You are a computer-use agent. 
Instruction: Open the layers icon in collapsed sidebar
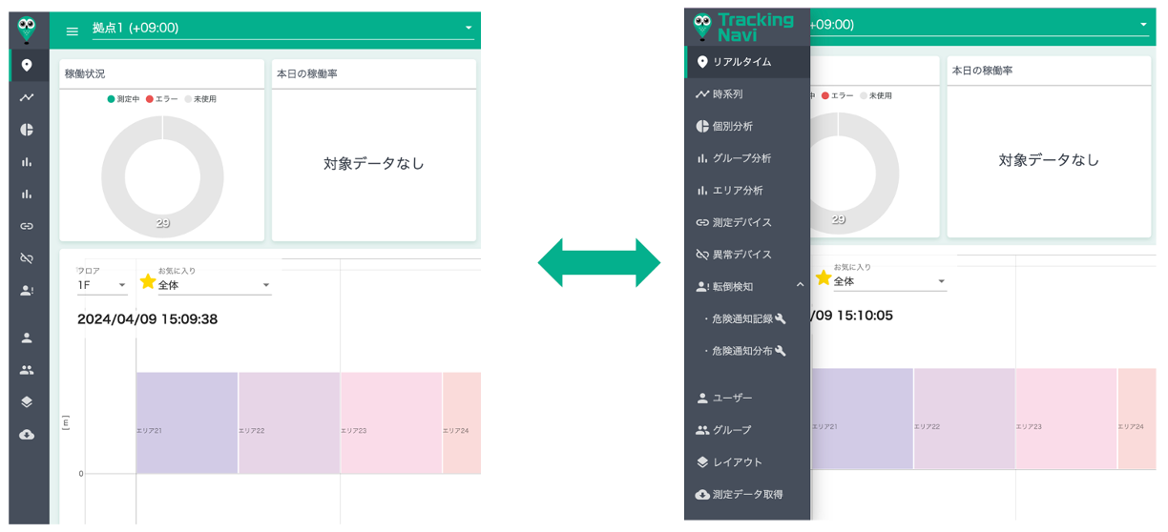point(27,401)
